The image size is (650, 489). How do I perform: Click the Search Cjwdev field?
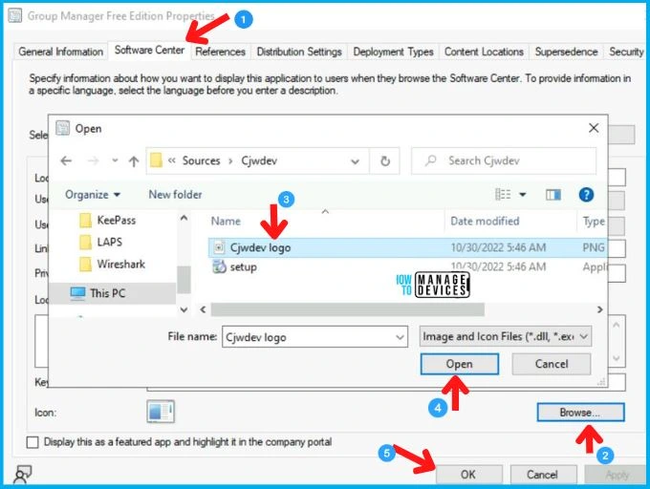[504, 160]
